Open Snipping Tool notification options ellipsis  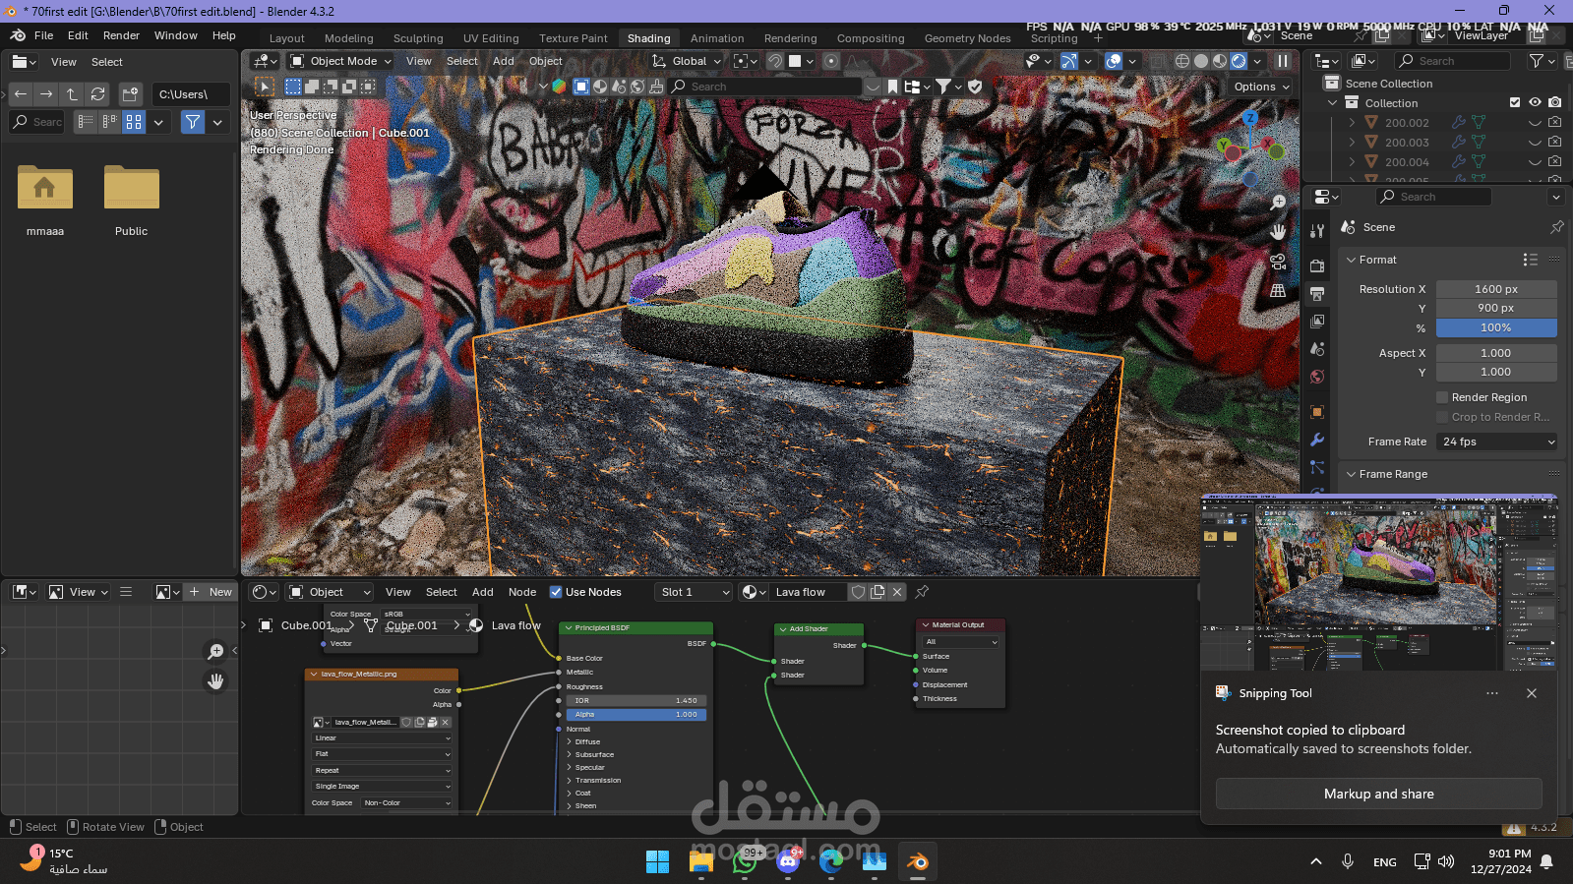point(1492,693)
